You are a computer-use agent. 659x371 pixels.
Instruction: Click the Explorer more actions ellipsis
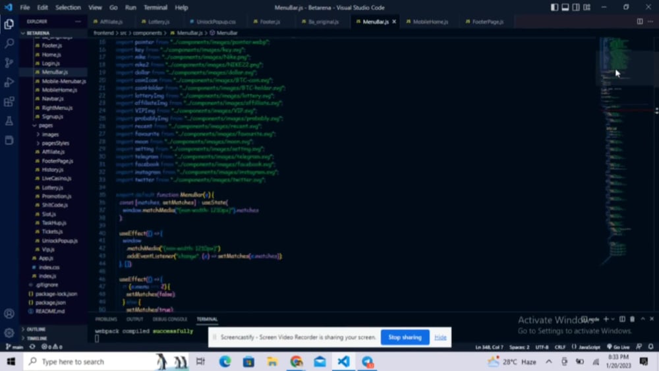[78, 22]
